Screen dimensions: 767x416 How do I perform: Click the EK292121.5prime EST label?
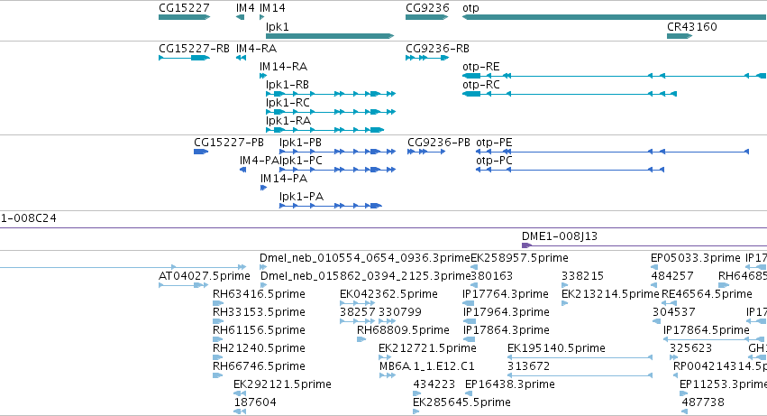point(282,384)
